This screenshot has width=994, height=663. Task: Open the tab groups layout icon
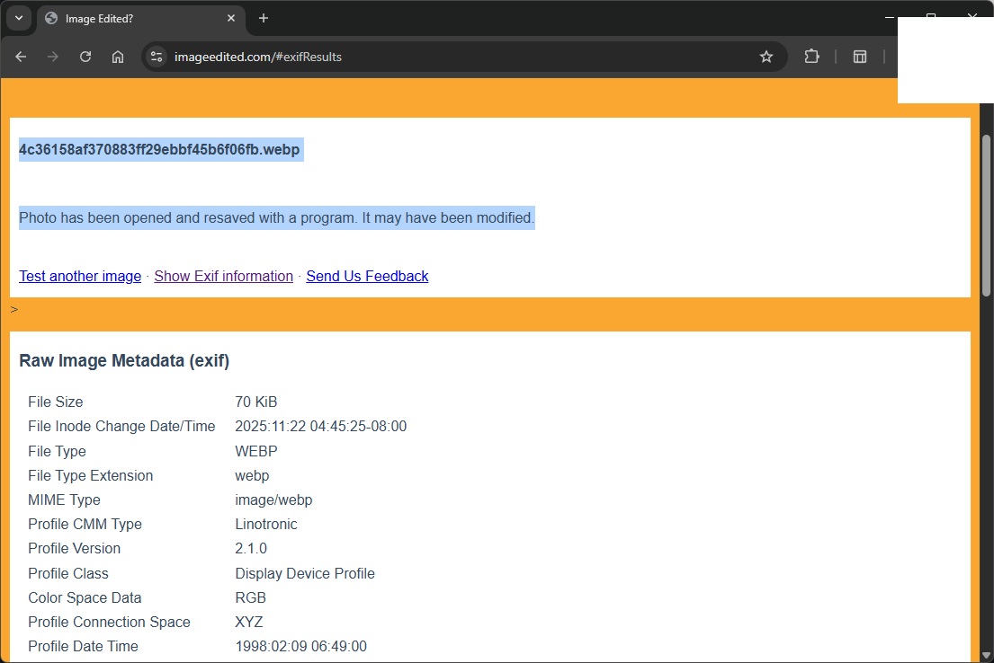[x=860, y=57]
